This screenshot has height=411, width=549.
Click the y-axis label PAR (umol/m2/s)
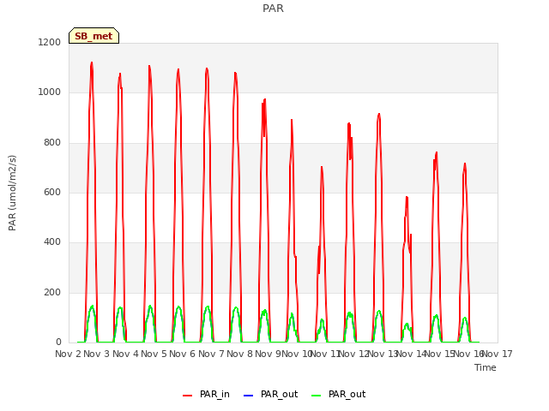coord(12,193)
